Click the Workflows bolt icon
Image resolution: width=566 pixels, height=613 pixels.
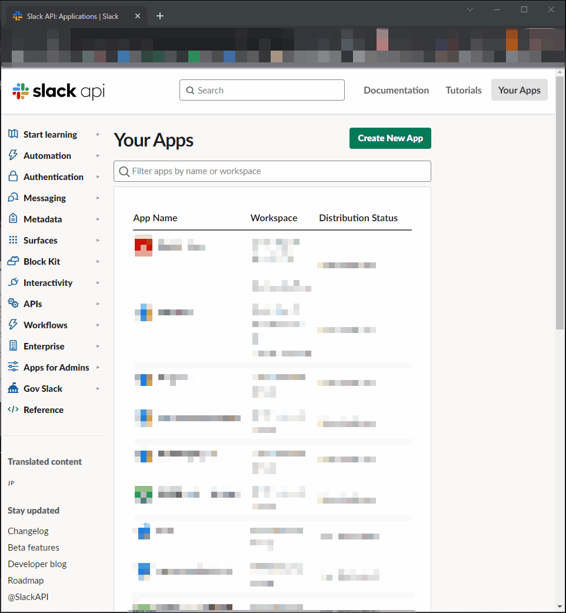click(13, 324)
